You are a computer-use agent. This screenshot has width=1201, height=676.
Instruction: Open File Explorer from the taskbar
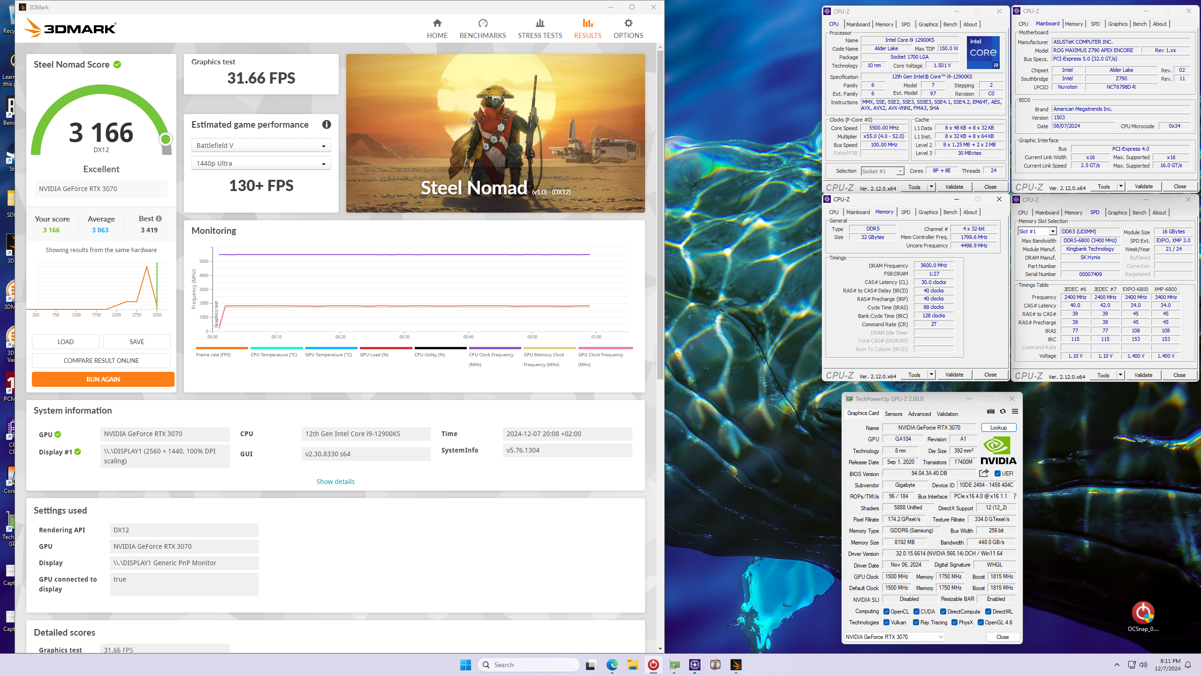tap(632, 665)
